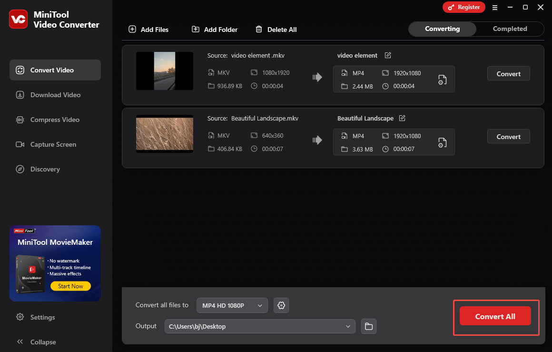
Task: Click the Convert All button
Action: (x=495, y=316)
